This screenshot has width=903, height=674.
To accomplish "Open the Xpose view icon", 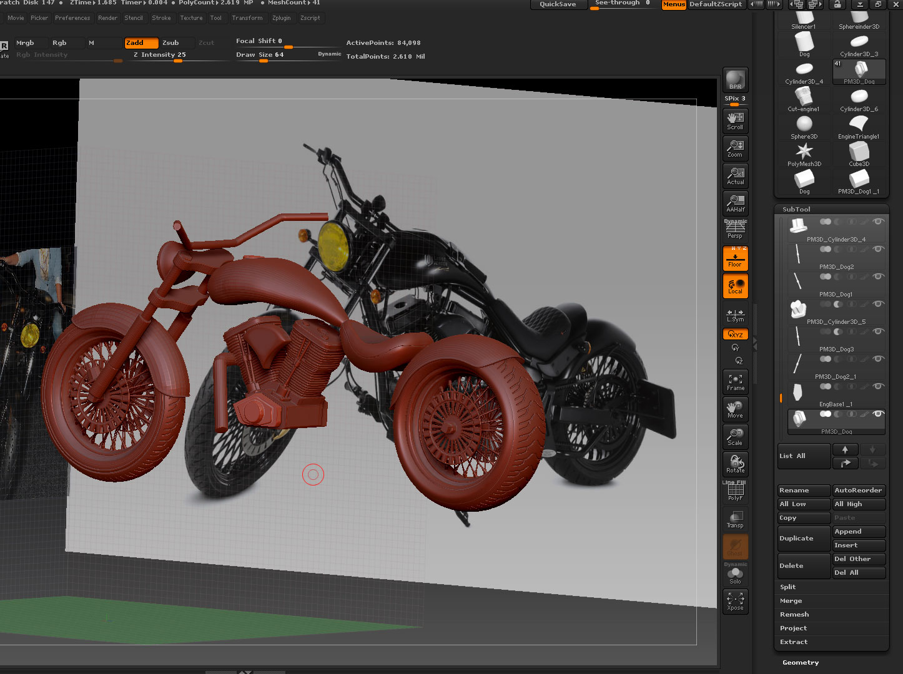I will 735,601.
